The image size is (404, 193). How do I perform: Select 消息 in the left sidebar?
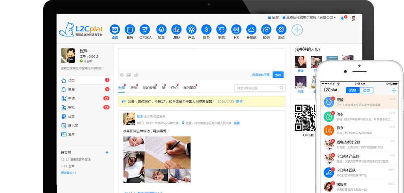tap(85, 89)
